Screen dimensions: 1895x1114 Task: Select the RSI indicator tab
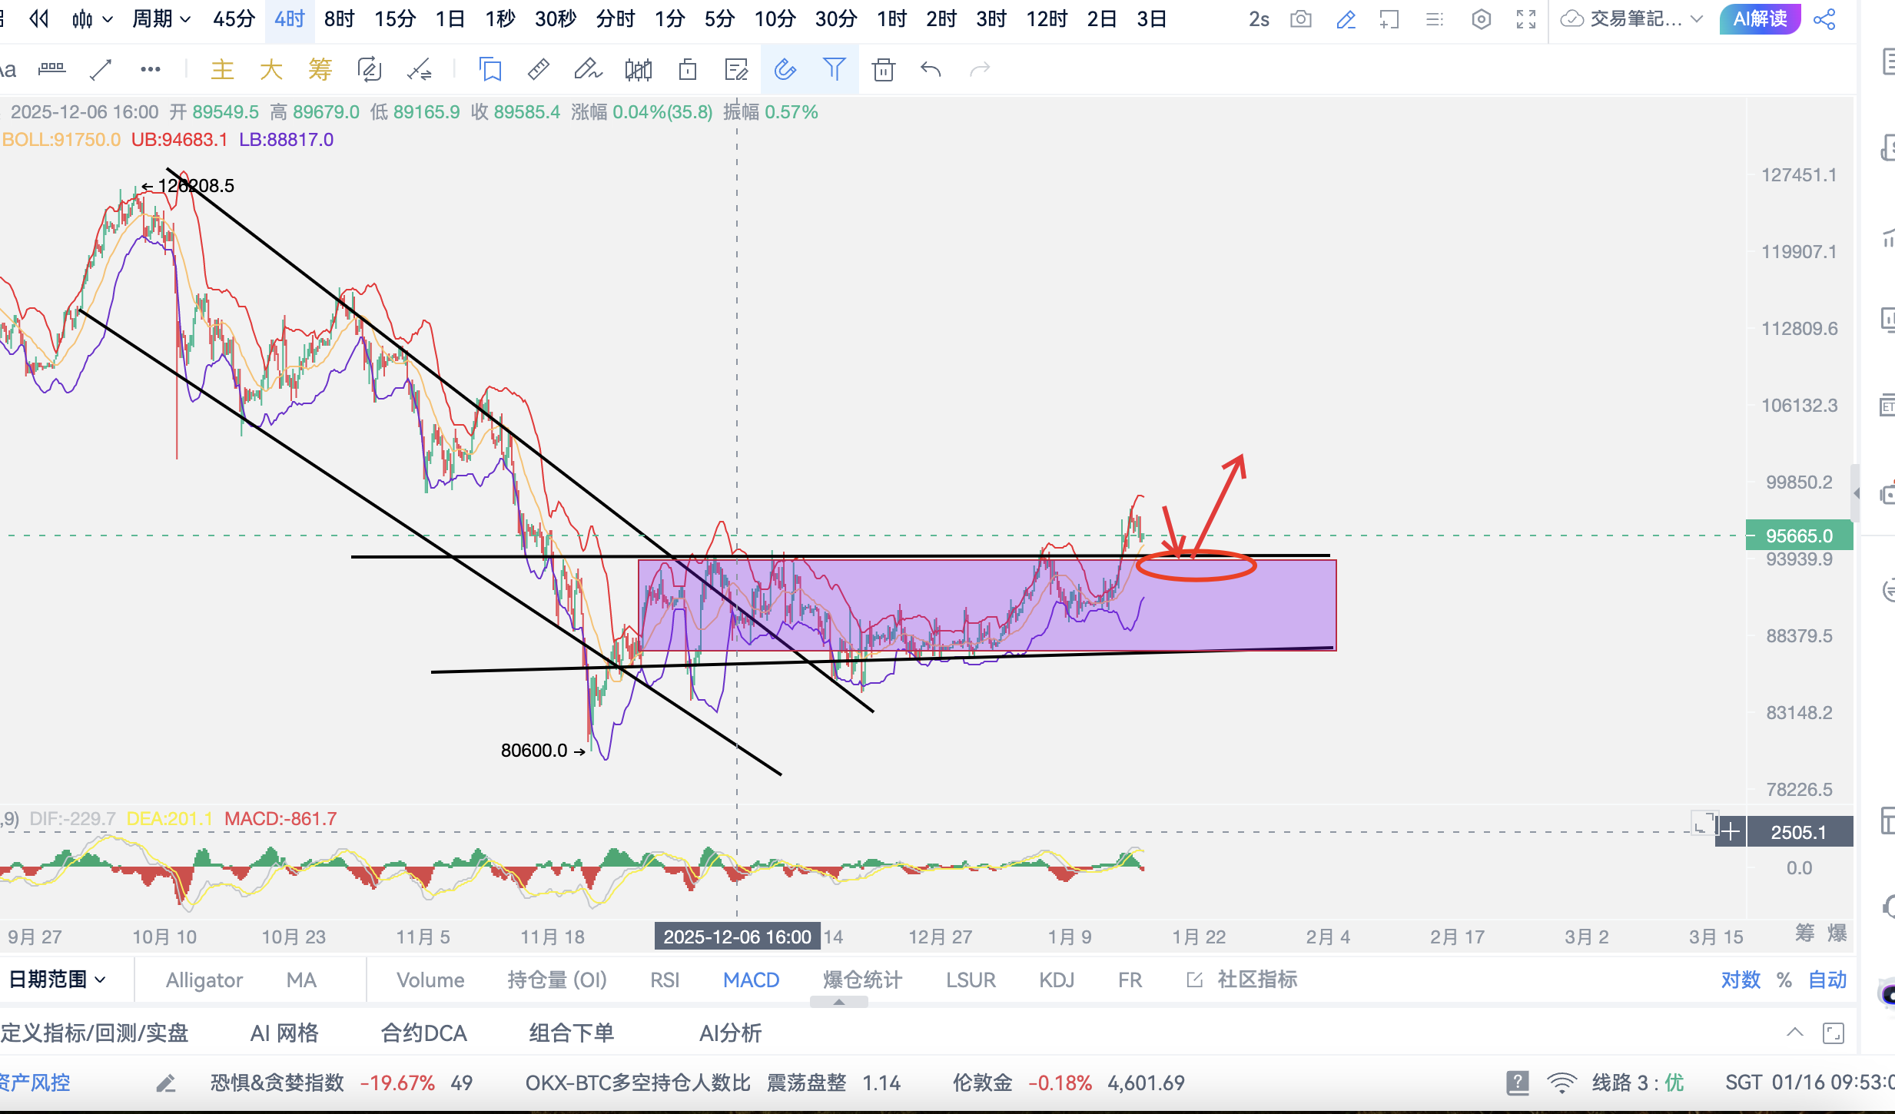[664, 980]
